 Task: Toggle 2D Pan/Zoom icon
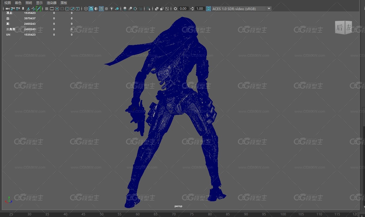pyautogui.click(x=33, y=9)
